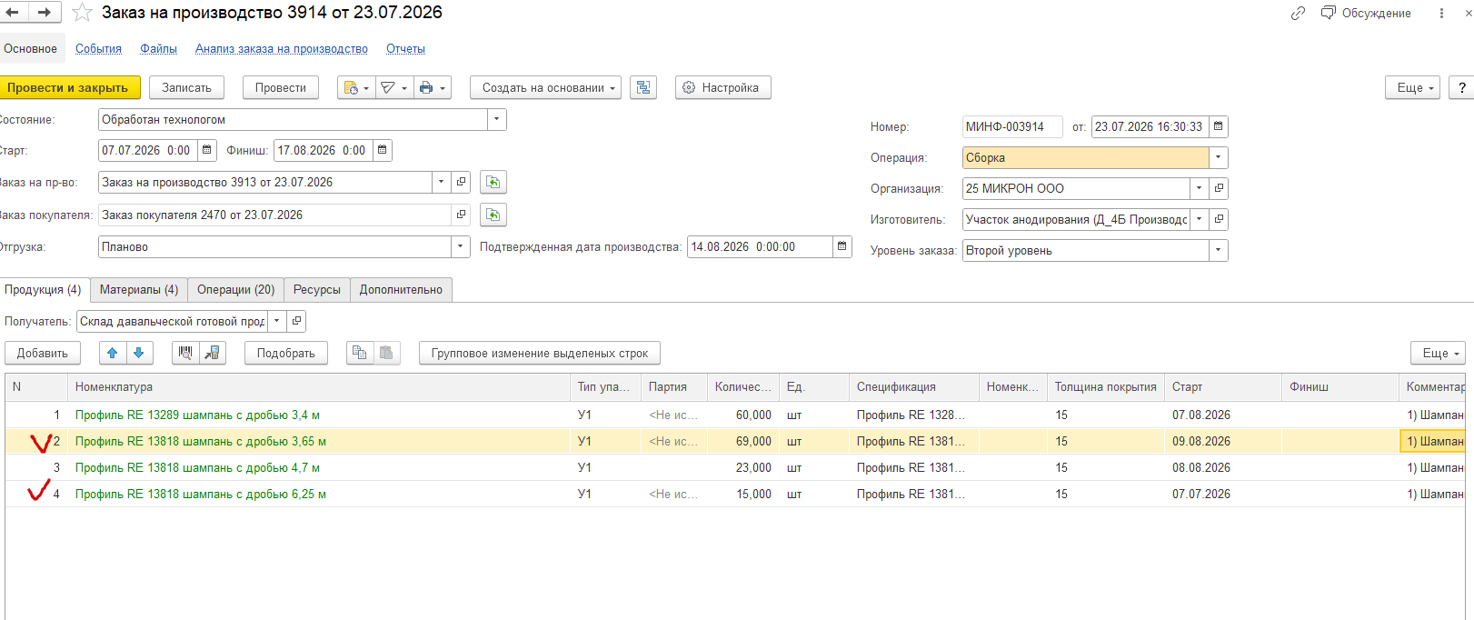Viewport: 1474px width, 620px height.
Task: Open Анализ заказа на производство link
Action: pos(282,49)
